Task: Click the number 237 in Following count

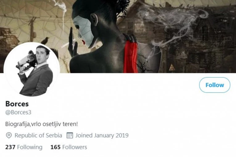Action: 10,147
